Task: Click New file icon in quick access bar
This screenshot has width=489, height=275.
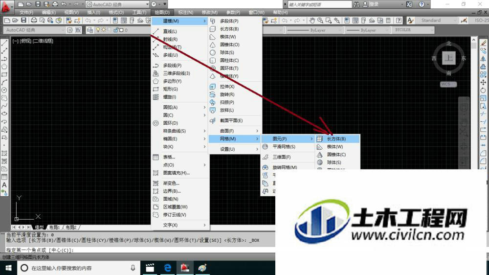Action: coord(21,4)
